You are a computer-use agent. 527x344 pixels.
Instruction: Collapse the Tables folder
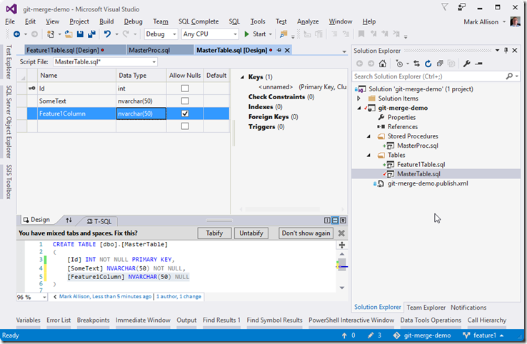coord(368,155)
